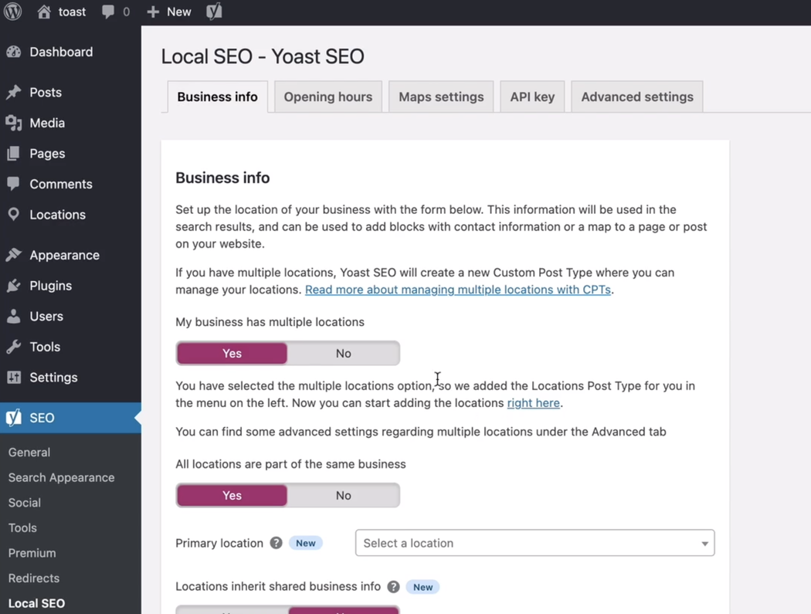Click the plus icon for New
The width and height of the screenshot is (811, 614).
[153, 12]
